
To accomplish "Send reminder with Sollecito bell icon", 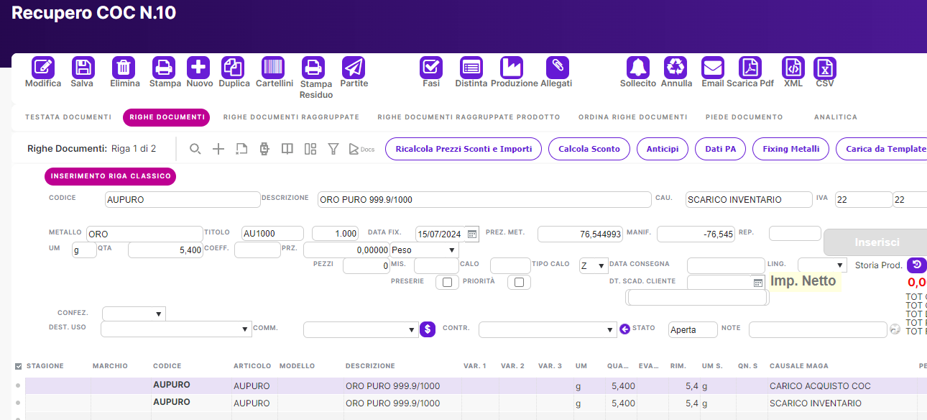I will (x=638, y=68).
